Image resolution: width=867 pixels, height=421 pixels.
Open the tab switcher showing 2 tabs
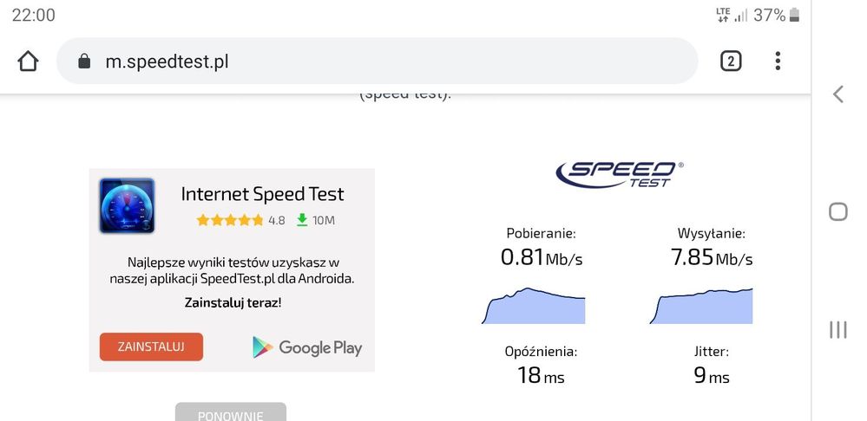tap(731, 61)
